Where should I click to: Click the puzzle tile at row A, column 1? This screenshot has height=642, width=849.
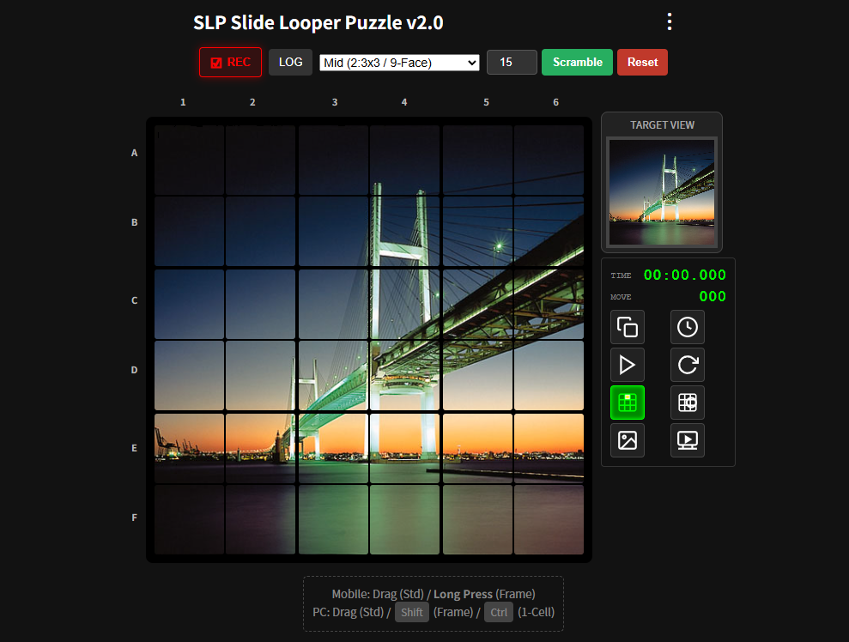point(189,160)
